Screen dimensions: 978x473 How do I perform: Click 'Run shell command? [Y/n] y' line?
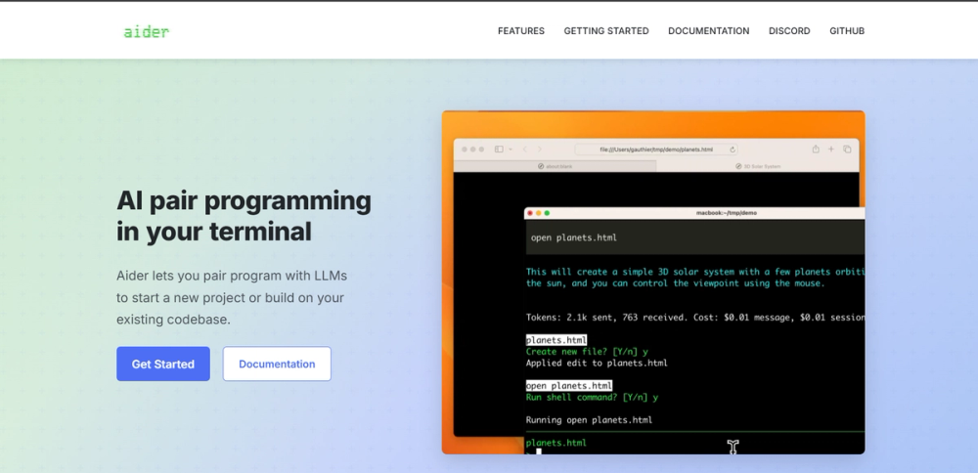click(x=592, y=397)
